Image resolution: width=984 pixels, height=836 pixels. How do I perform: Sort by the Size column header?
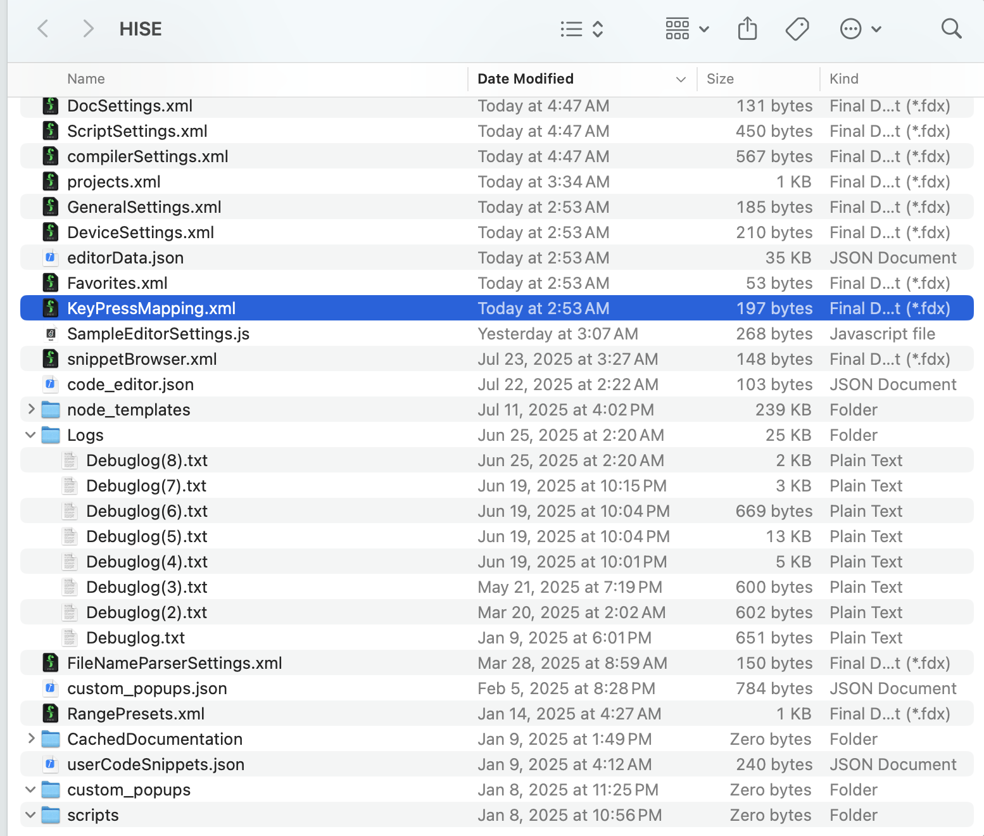(x=720, y=79)
